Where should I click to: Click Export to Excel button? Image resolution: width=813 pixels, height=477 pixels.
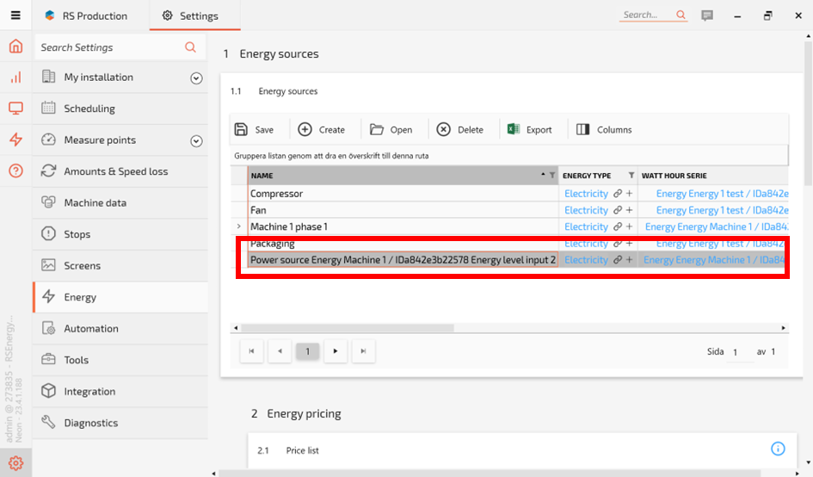click(x=529, y=130)
